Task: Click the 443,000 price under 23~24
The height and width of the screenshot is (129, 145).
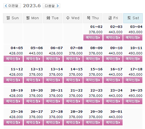Action: coord(116,96)
